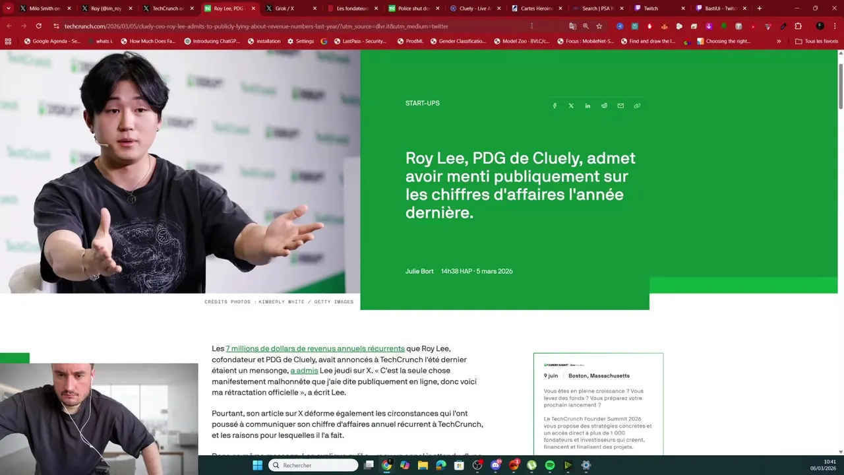
Task: Click the purple download extension icon
Action: (x=709, y=26)
